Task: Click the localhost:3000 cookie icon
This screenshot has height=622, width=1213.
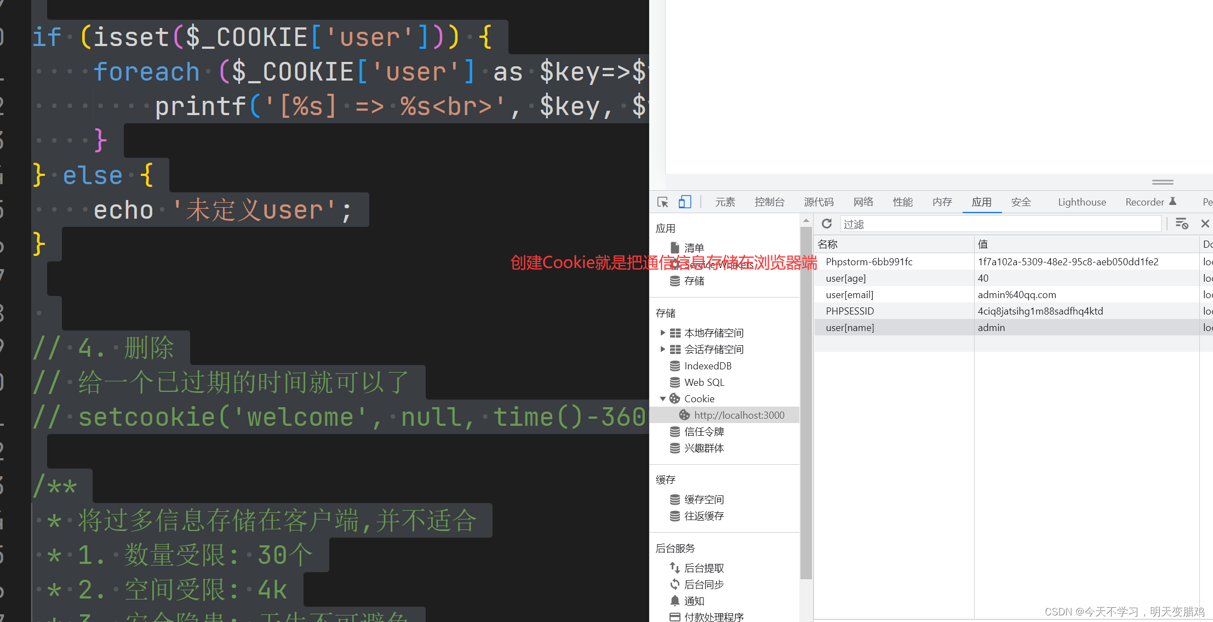Action: [685, 415]
